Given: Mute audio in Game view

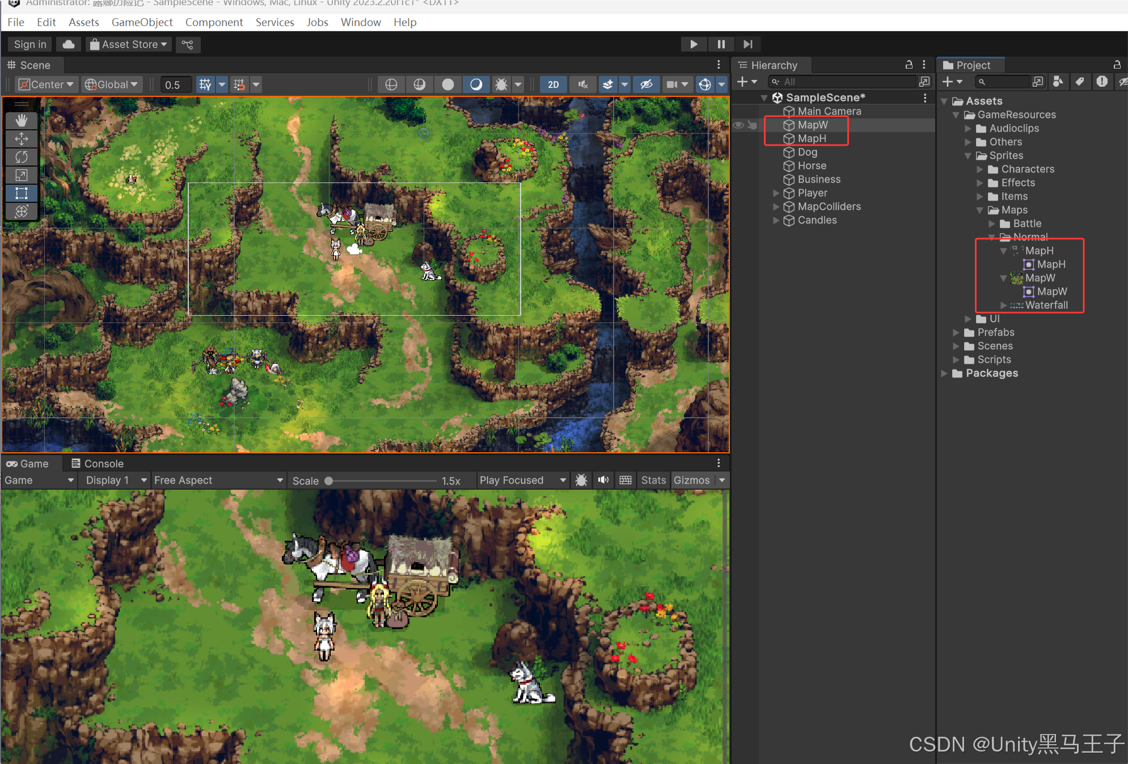Looking at the screenshot, I should click(x=603, y=480).
